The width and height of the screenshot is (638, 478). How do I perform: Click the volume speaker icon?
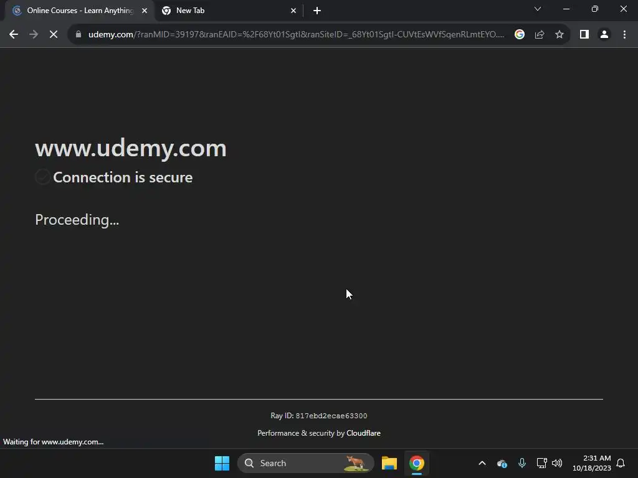click(557, 463)
